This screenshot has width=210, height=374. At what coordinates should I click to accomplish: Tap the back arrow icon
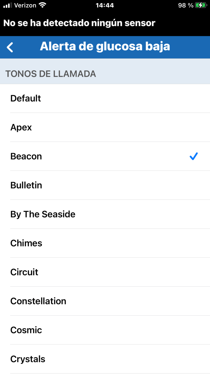pos(10,47)
